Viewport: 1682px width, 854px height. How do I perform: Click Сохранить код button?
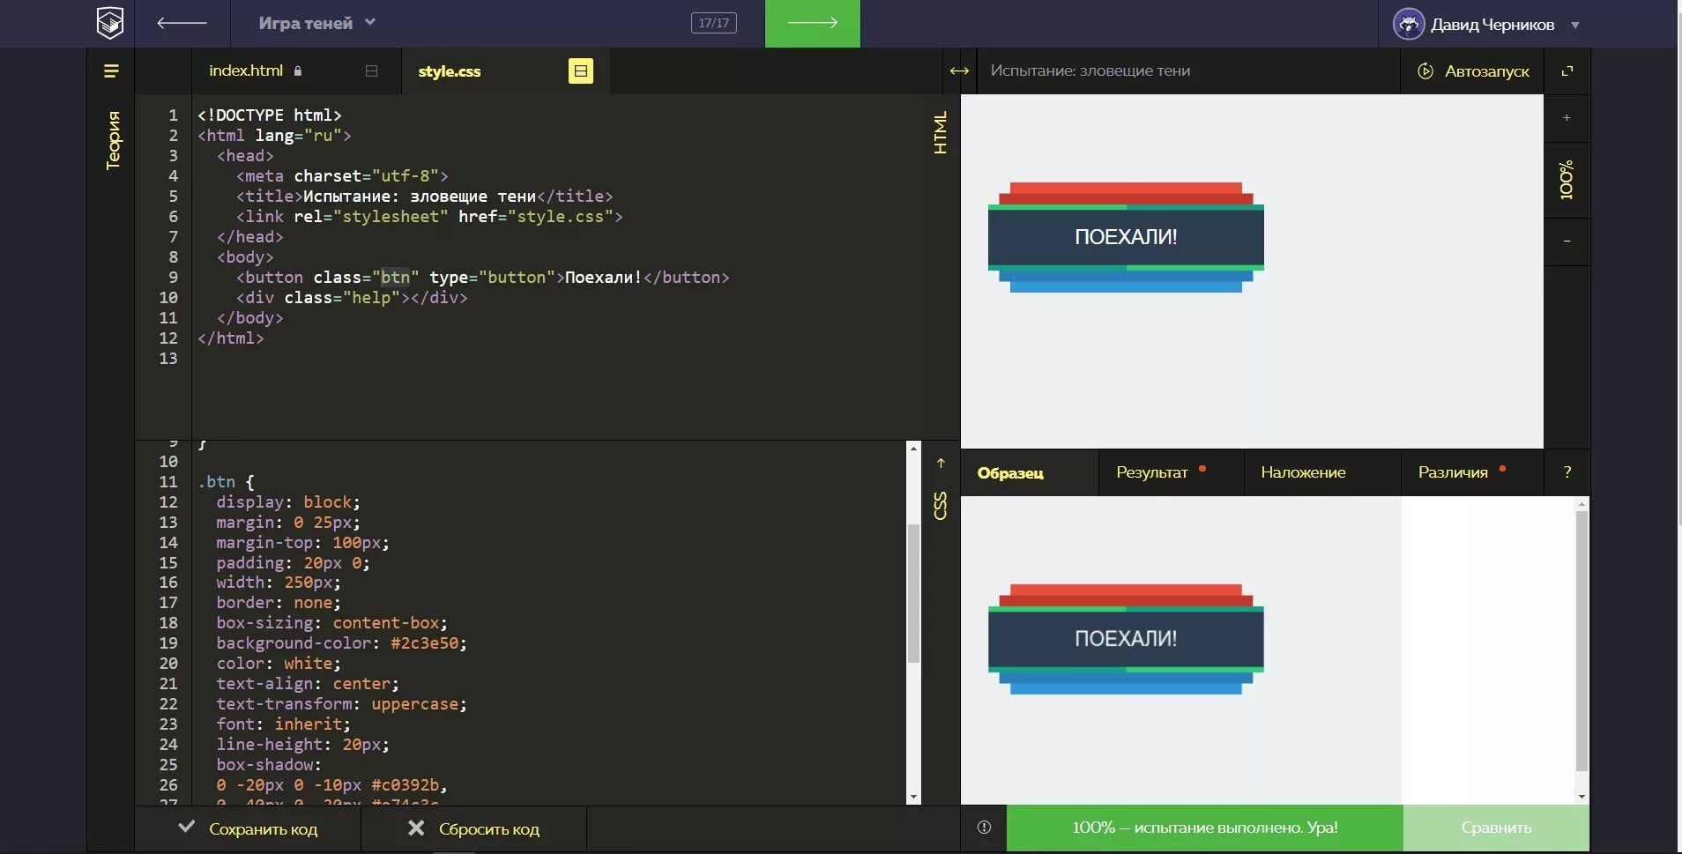pyautogui.click(x=248, y=828)
